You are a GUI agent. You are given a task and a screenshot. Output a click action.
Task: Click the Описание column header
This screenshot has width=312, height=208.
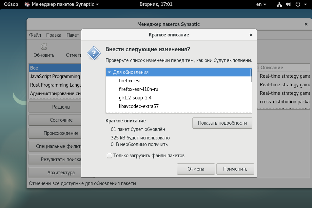coord(284,68)
